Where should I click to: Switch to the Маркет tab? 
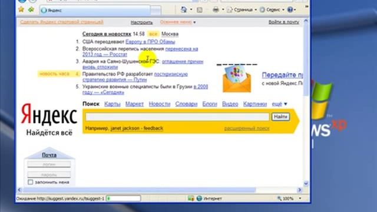coord(134,104)
